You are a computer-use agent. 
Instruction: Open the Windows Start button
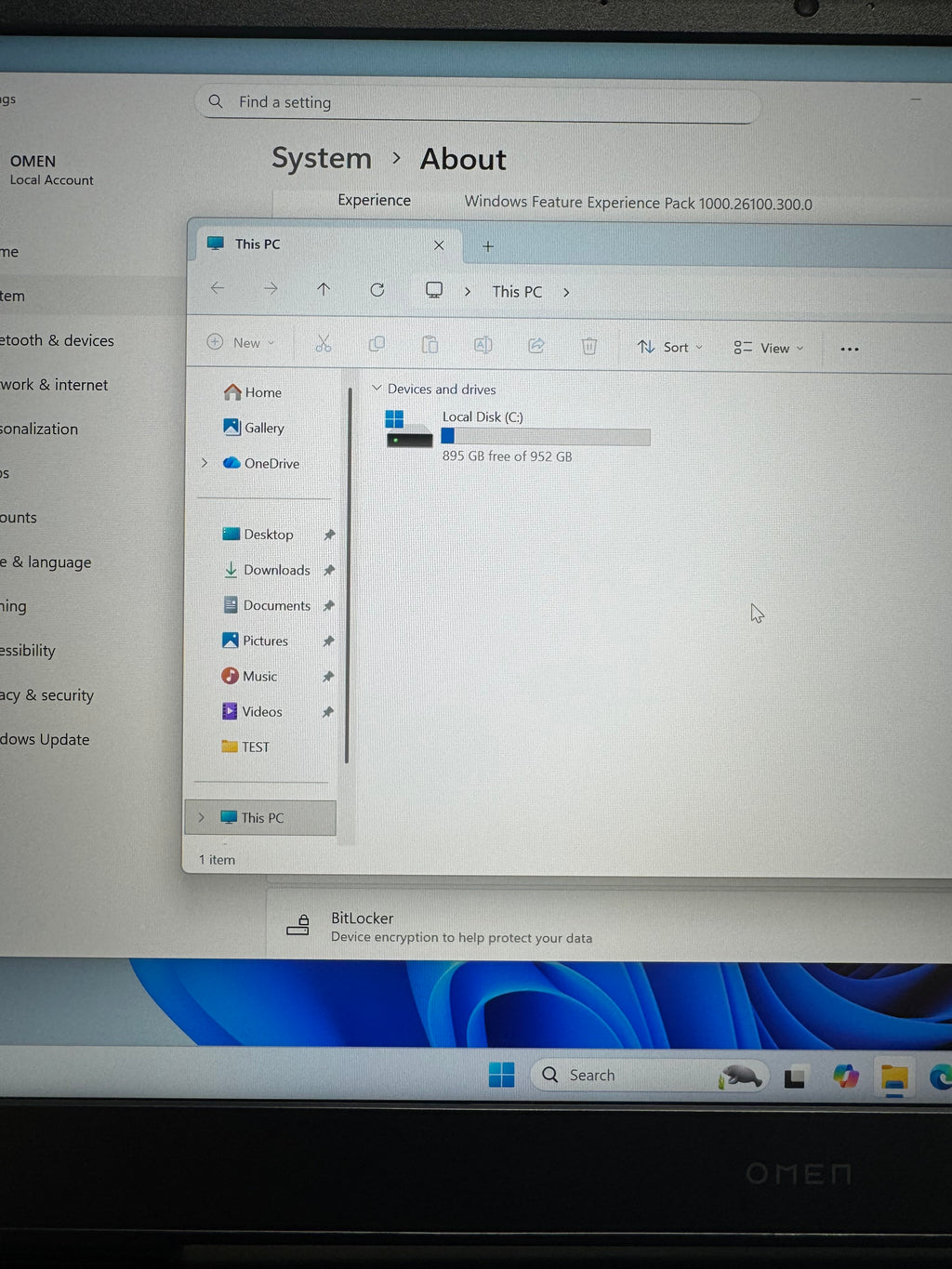pyautogui.click(x=501, y=1075)
